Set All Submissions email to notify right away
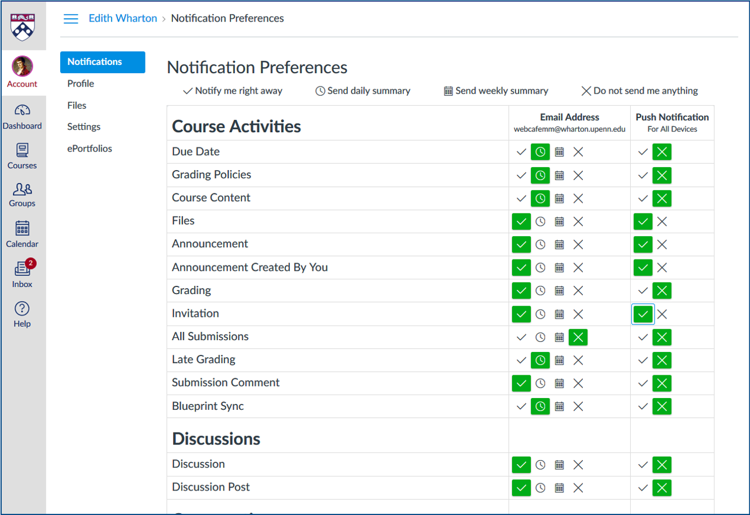 (521, 337)
